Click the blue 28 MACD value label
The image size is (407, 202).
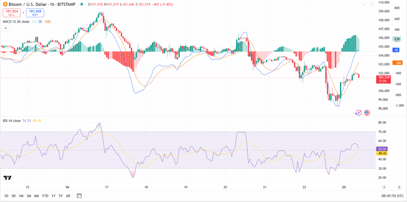pos(396,50)
